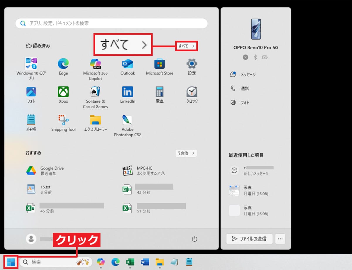Expand すべて all apps list
The image size is (352, 270).
pos(187,46)
